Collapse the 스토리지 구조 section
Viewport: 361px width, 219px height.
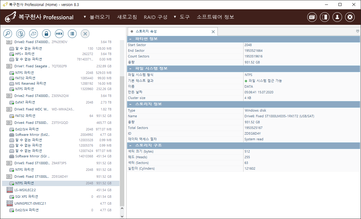[130, 145]
